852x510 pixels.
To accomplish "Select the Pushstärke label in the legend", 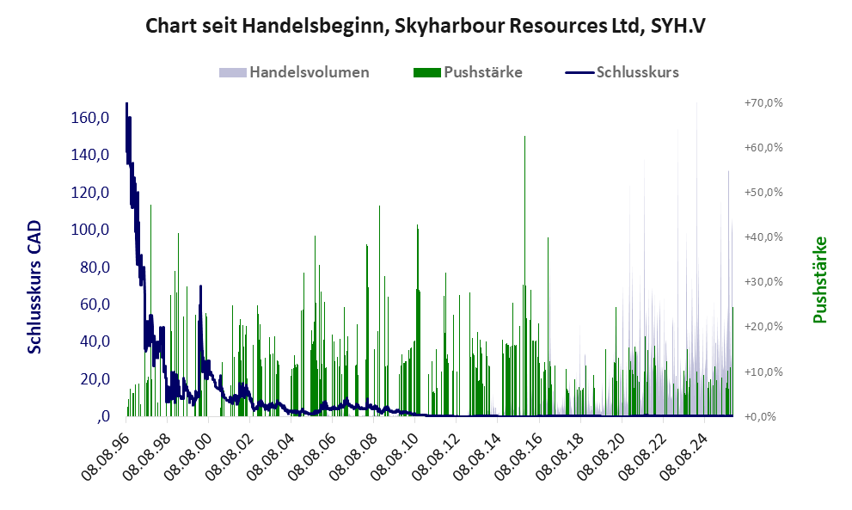I will click(482, 72).
